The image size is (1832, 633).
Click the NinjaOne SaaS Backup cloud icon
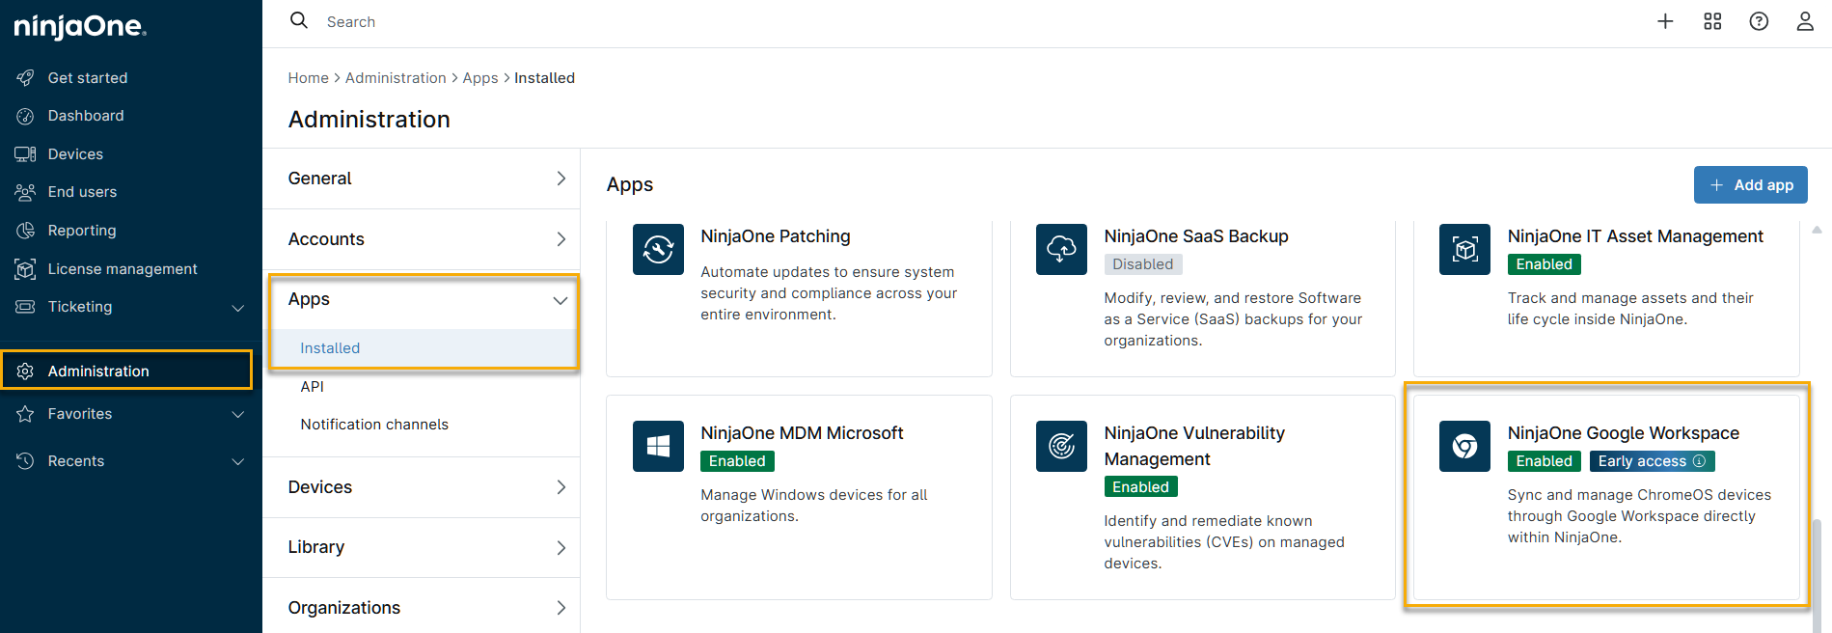pyautogui.click(x=1061, y=249)
